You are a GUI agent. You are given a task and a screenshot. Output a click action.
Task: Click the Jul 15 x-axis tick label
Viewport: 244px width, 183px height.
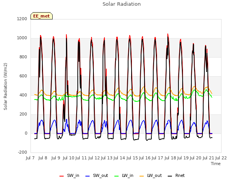click(132, 158)
